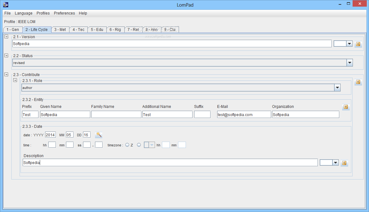The image size is (369, 212).
Task: Maximize the LomPad window
Action: (348, 3)
